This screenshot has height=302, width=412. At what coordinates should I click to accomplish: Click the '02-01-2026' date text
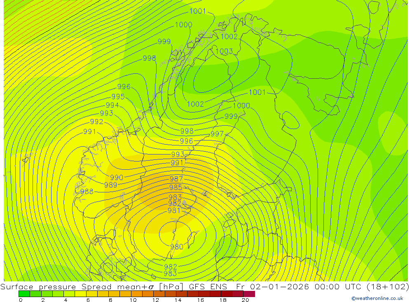[279, 286]
